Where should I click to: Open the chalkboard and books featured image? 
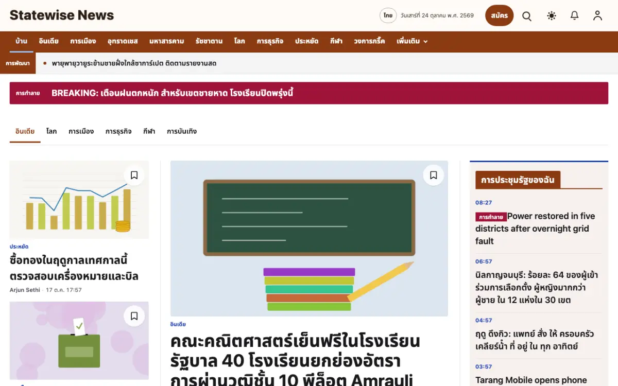click(309, 238)
